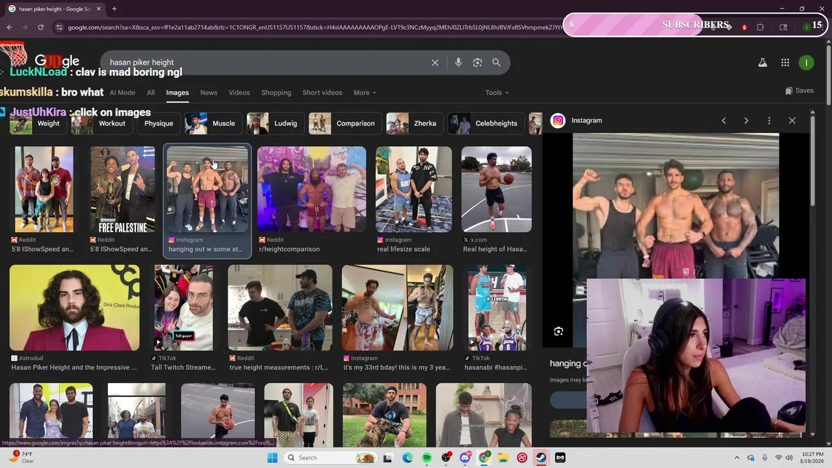Open Steam from taskbar

pos(541,458)
